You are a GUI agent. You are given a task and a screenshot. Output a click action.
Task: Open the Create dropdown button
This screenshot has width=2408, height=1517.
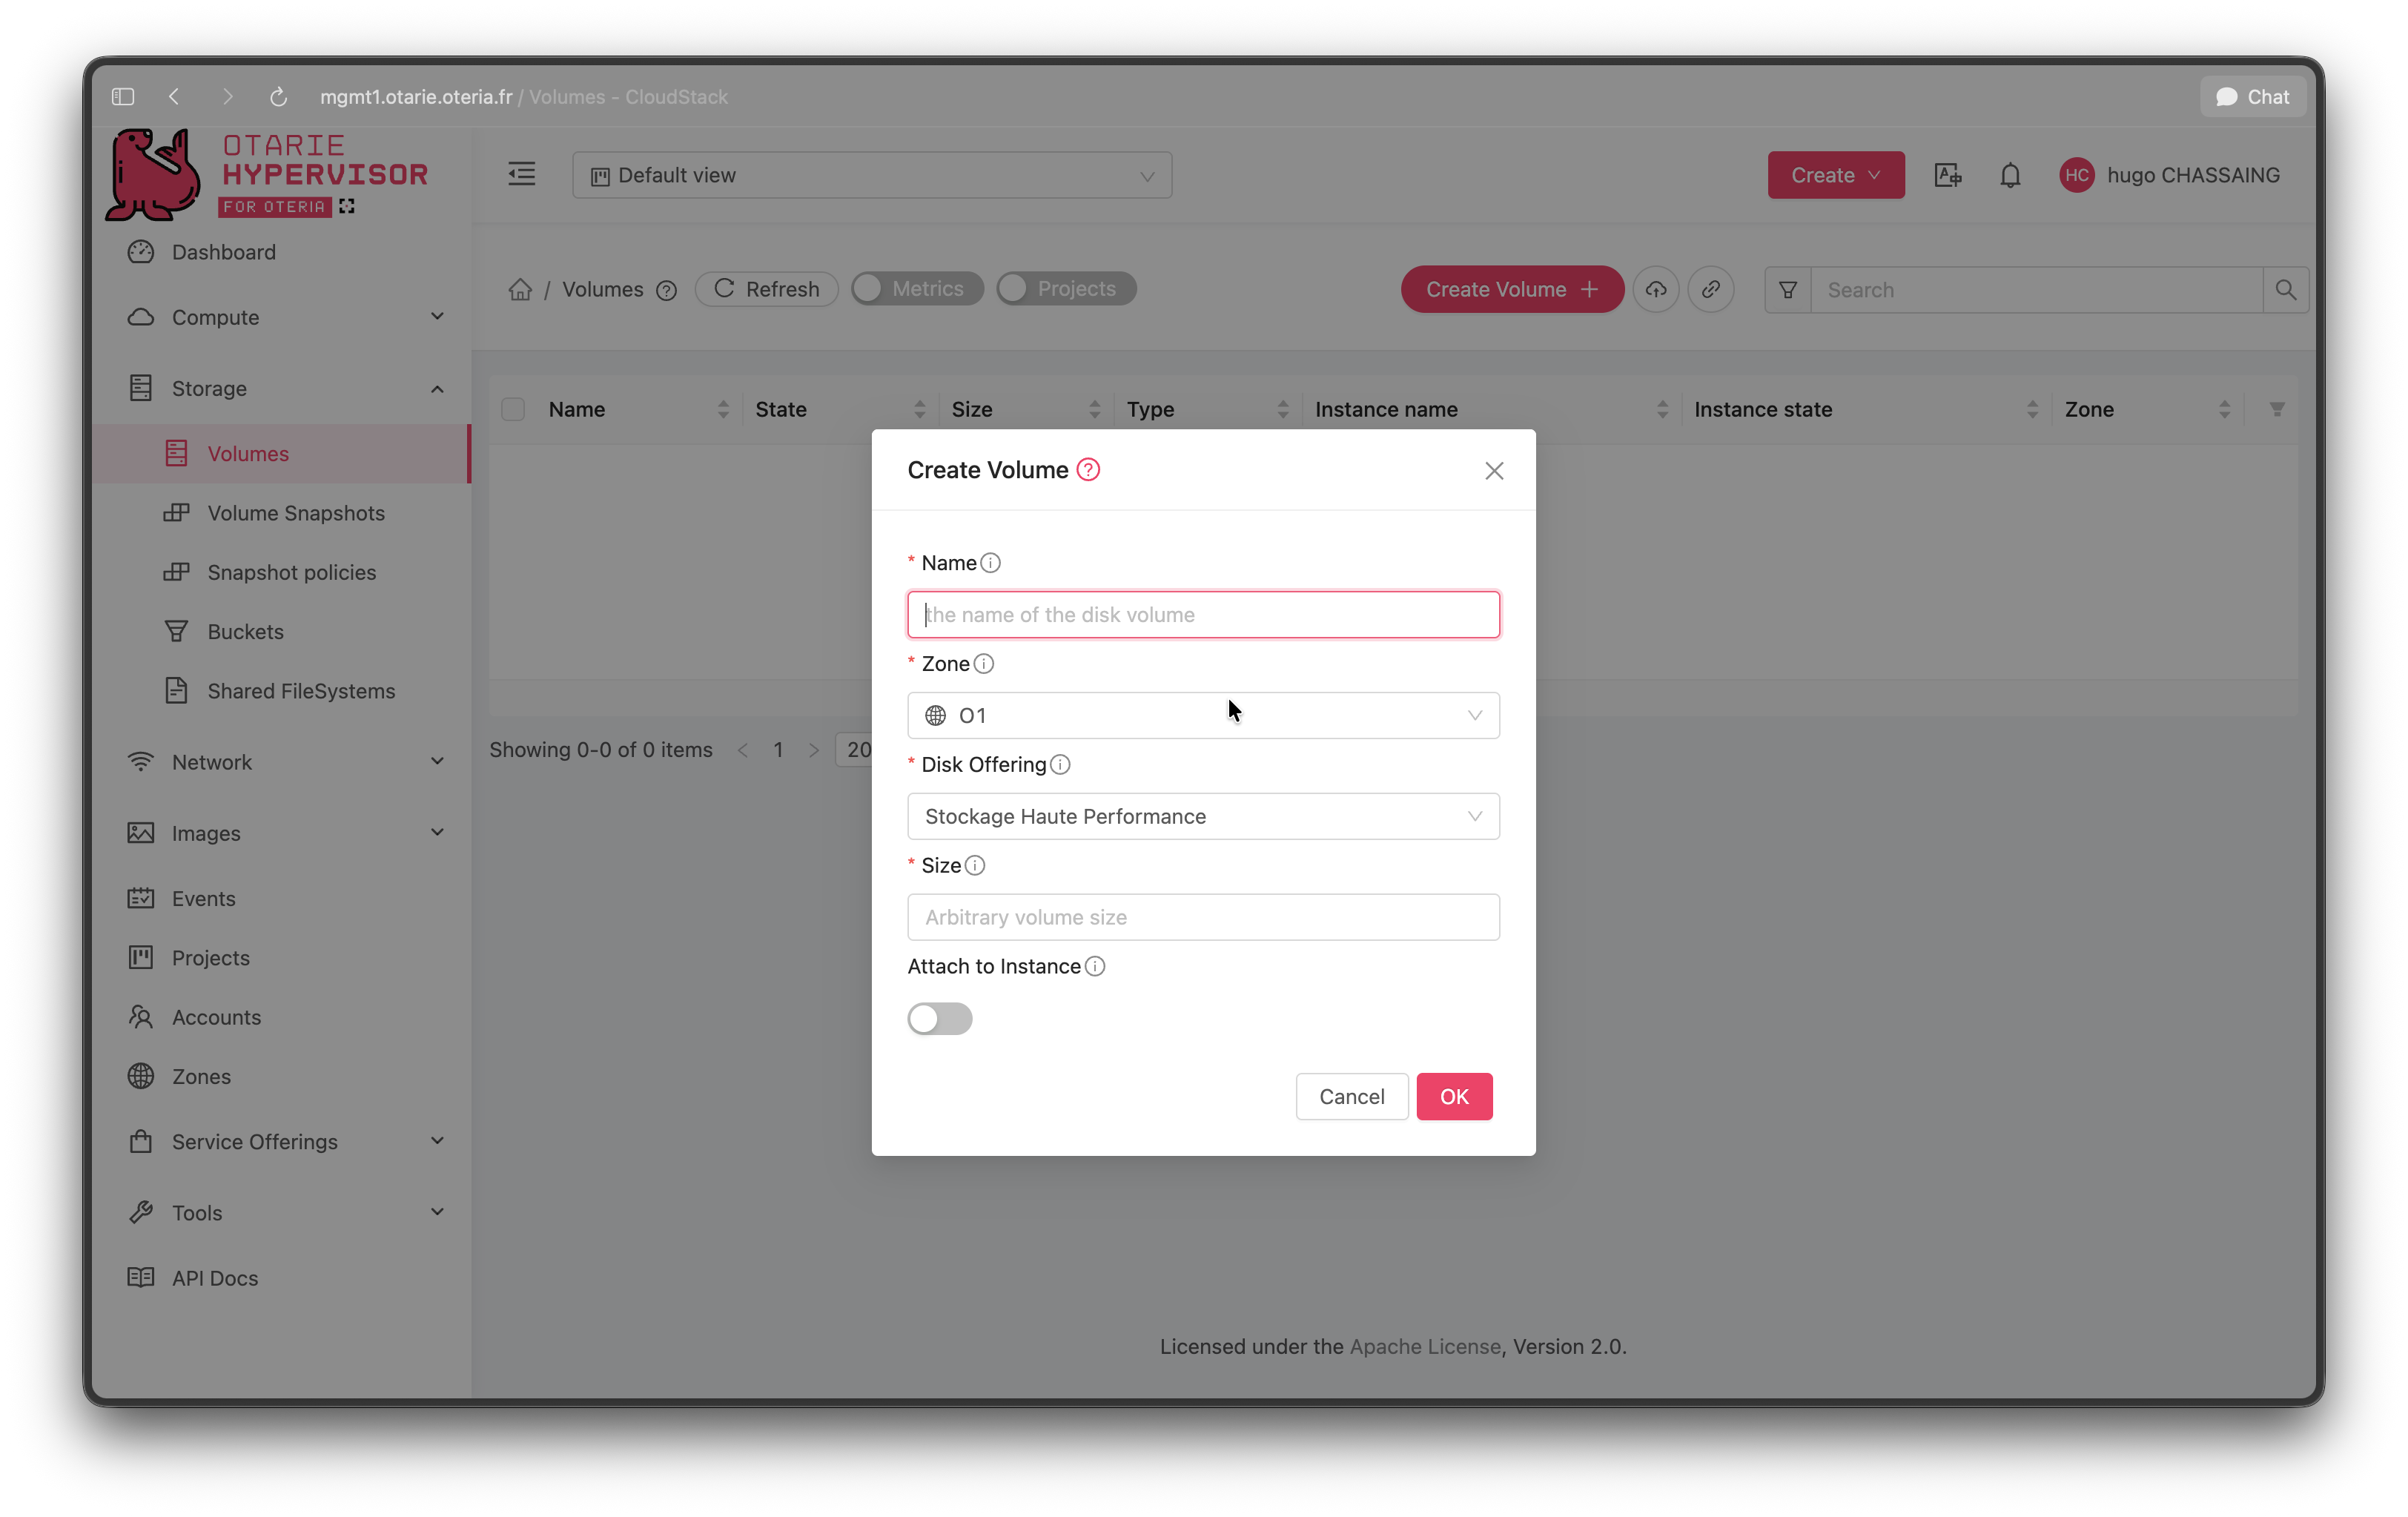point(1836,175)
